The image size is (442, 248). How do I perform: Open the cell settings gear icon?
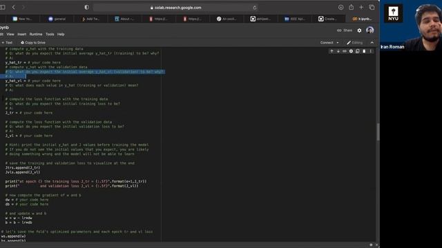pyautogui.click(x=351, y=51)
